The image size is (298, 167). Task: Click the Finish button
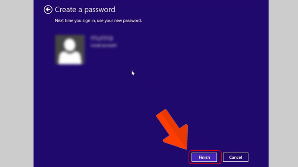(x=204, y=157)
